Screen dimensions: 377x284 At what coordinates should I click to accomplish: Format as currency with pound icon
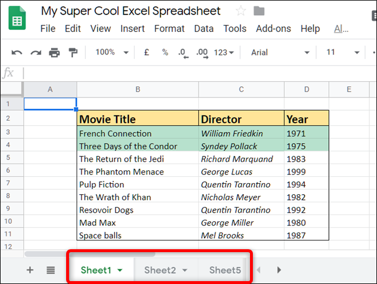click(x=146, y=53)
